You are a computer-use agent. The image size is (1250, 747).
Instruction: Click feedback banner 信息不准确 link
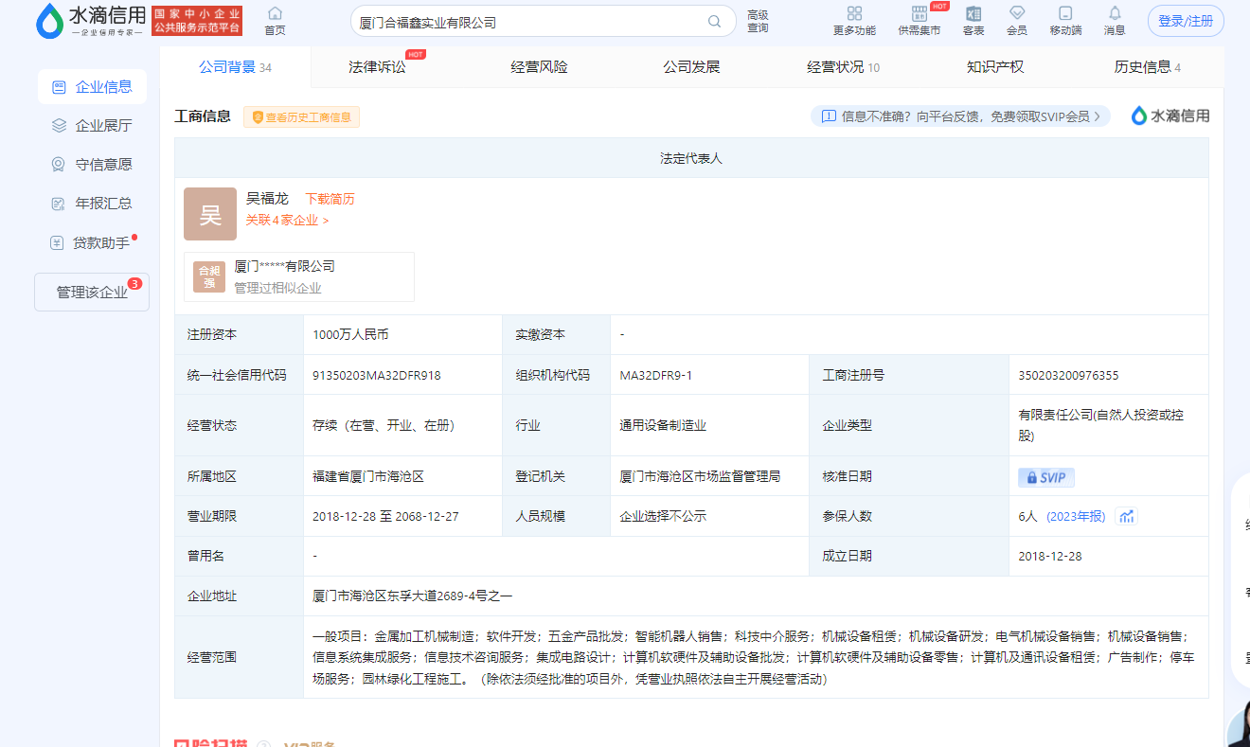pyautogui.click(x=960, y=116)
